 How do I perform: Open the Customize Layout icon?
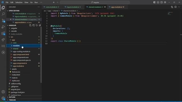click(x=165, y=2)
